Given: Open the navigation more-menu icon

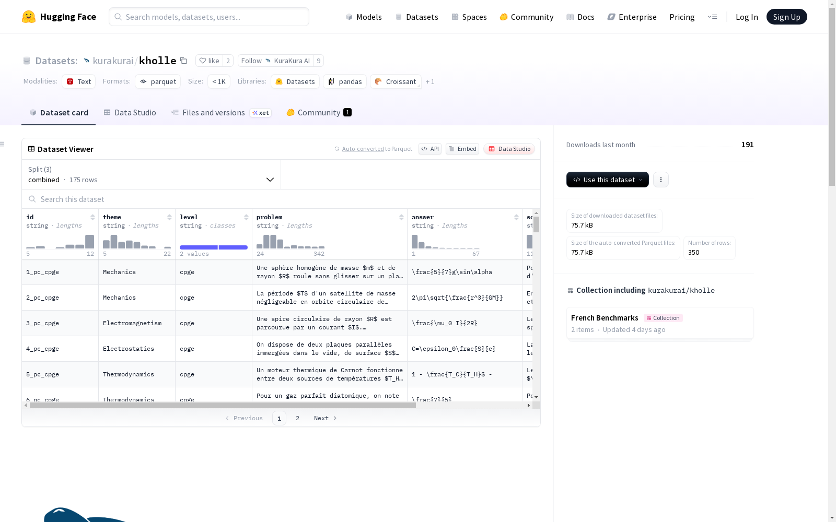Looking at the screenshot, I should (712, 17).
